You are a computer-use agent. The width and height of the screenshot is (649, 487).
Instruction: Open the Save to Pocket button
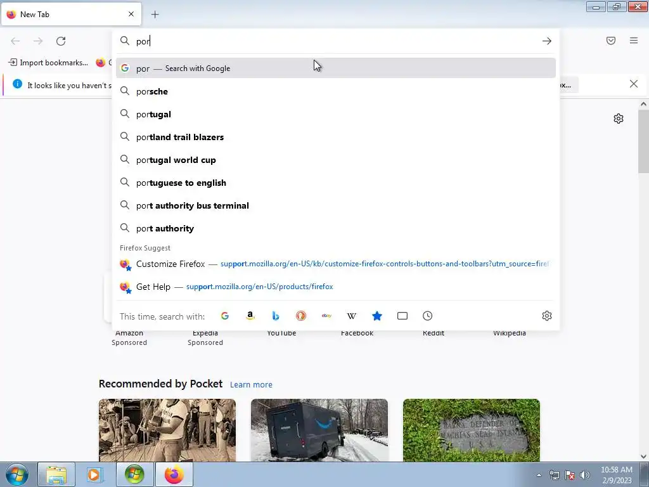pos(611,41)
